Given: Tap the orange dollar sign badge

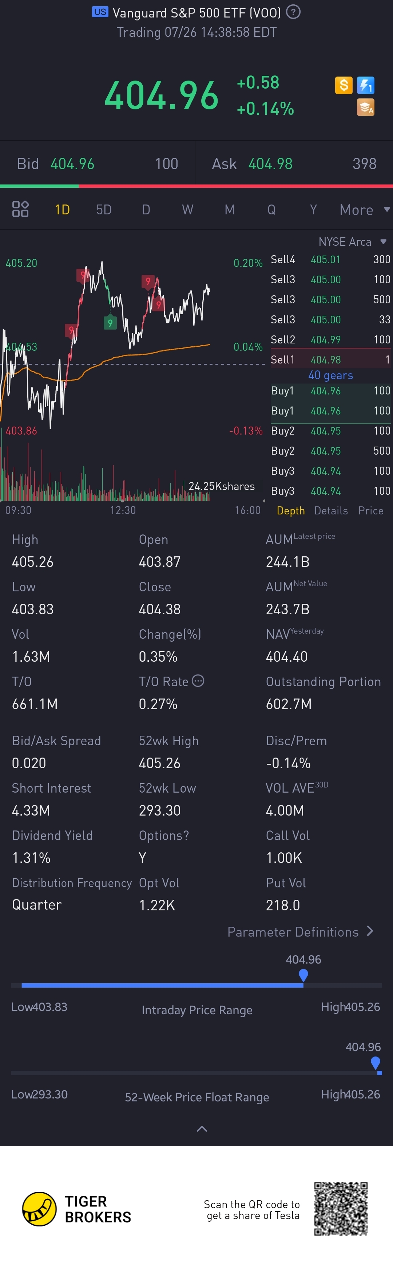Looking at the screenshot, I should point(344,85).
